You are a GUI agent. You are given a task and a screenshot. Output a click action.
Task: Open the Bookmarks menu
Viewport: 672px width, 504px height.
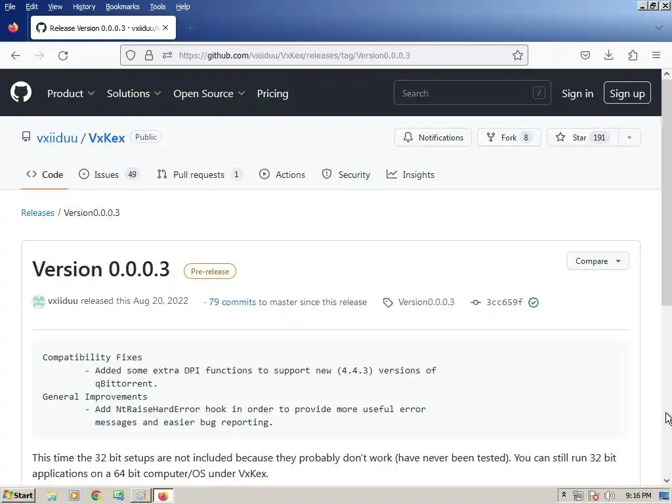(x=123, y=7)
